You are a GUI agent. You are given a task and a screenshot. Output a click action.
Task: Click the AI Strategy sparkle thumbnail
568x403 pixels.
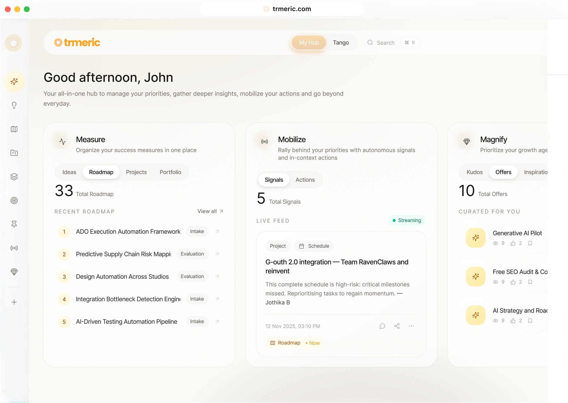476,315
